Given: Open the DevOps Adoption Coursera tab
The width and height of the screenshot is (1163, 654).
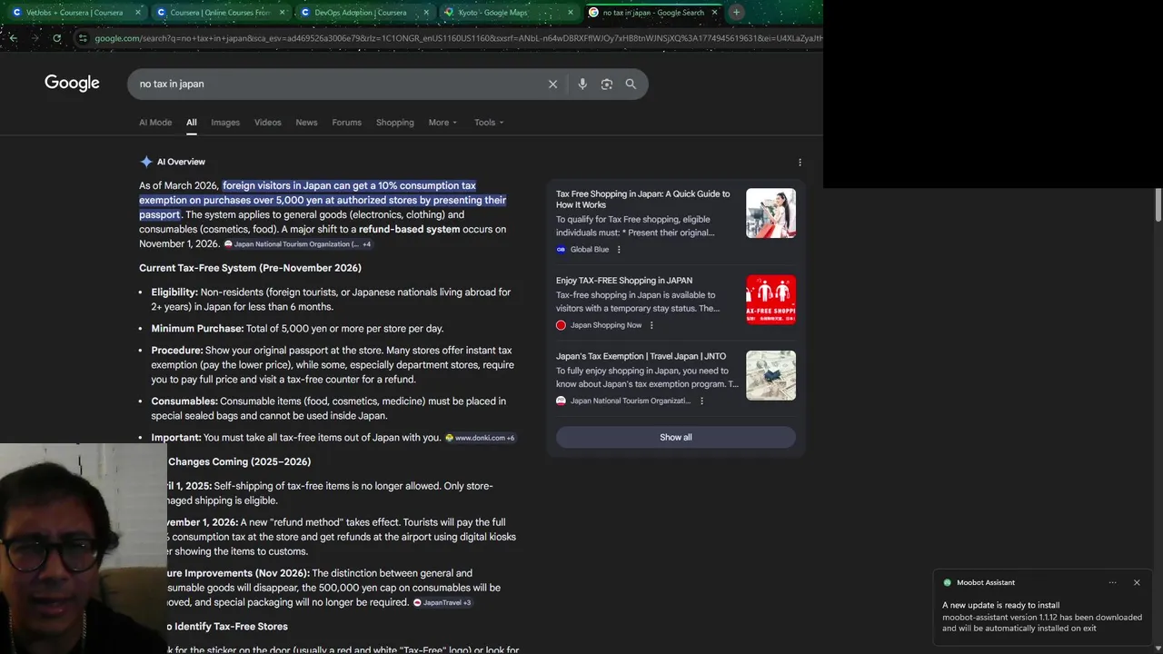Looking at the screenshot, I should coord(364,13).
